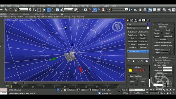
Task: Click the Grow selection button
Action: (143, 82)
